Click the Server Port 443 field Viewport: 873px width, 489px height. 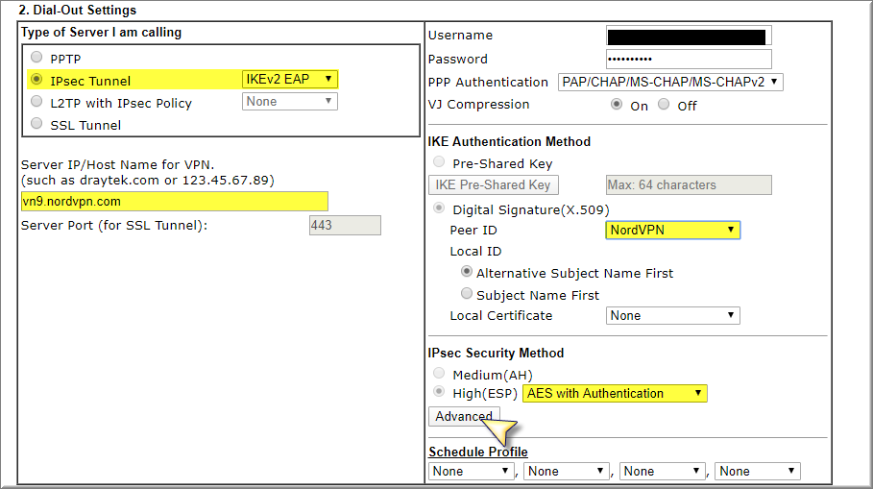point(345,225)
